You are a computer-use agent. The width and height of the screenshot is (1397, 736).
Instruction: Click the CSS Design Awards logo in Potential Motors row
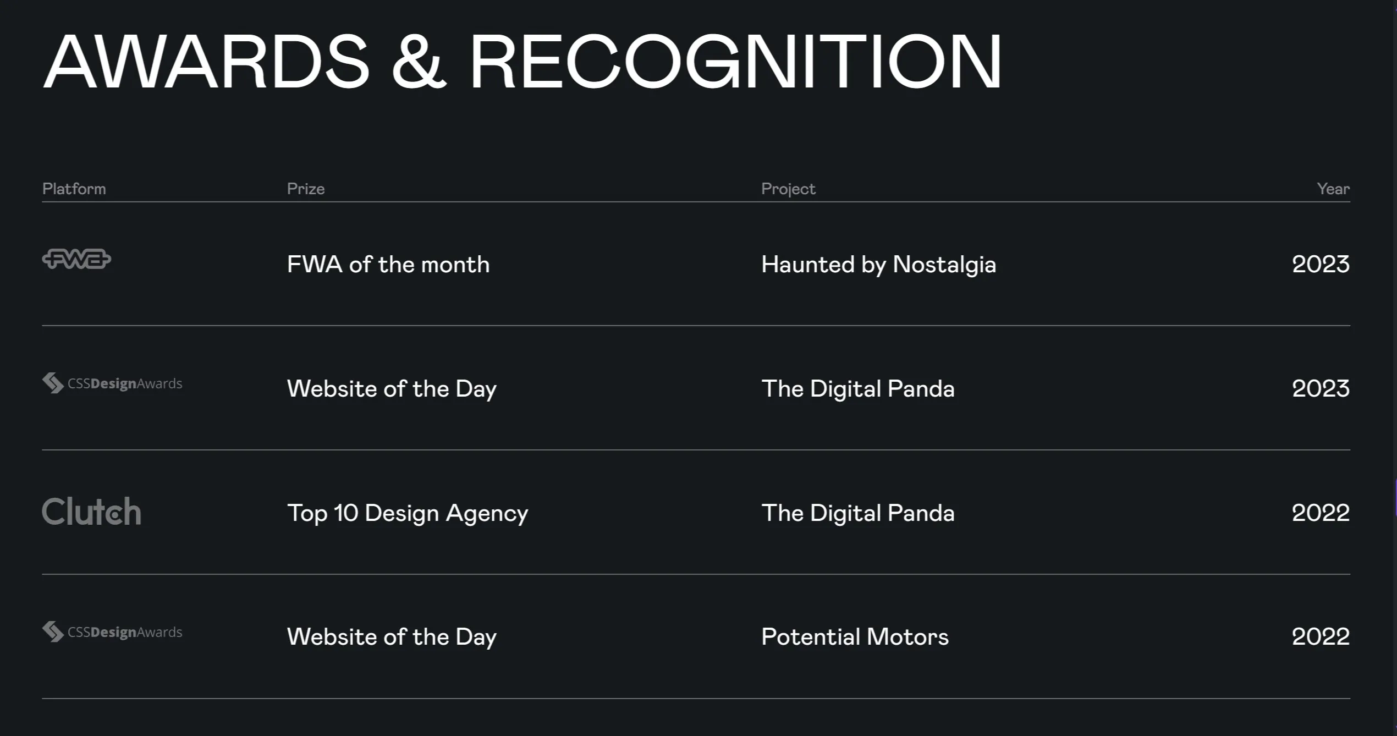click(112, 632)
